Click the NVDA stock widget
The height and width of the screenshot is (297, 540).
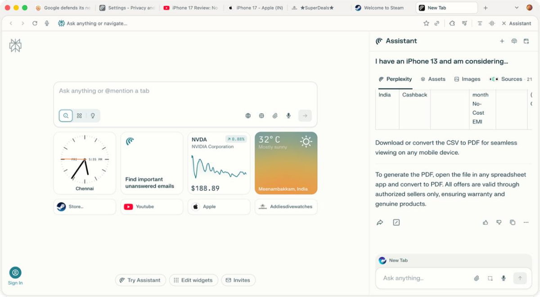coord(219,163)
